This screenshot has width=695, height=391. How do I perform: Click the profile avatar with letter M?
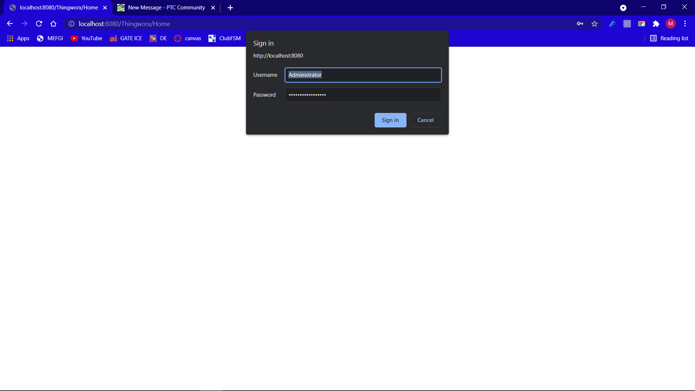point(671,24)
